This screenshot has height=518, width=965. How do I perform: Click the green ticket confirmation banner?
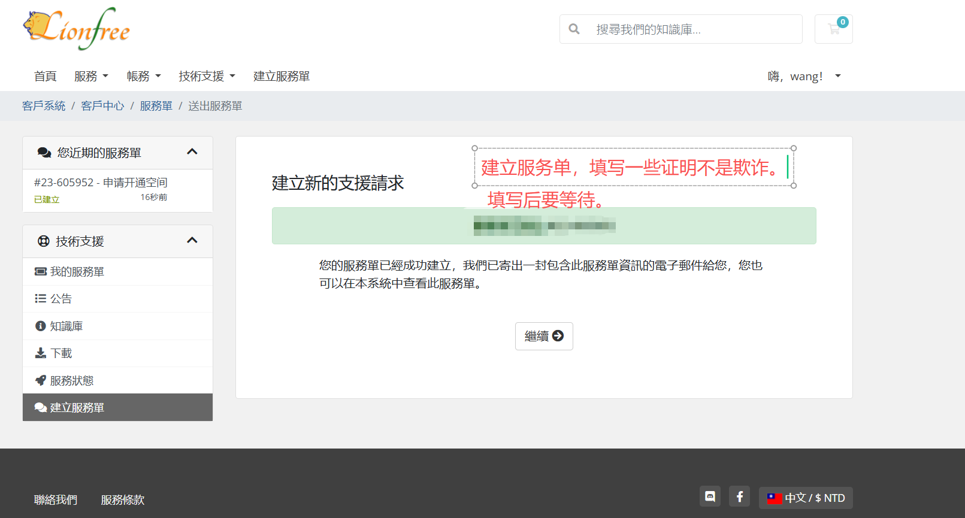[544, 226]
